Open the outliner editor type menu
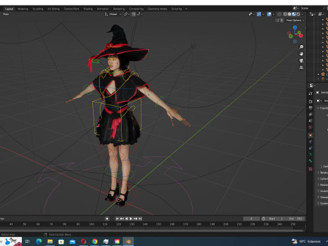 pos(312,14)
